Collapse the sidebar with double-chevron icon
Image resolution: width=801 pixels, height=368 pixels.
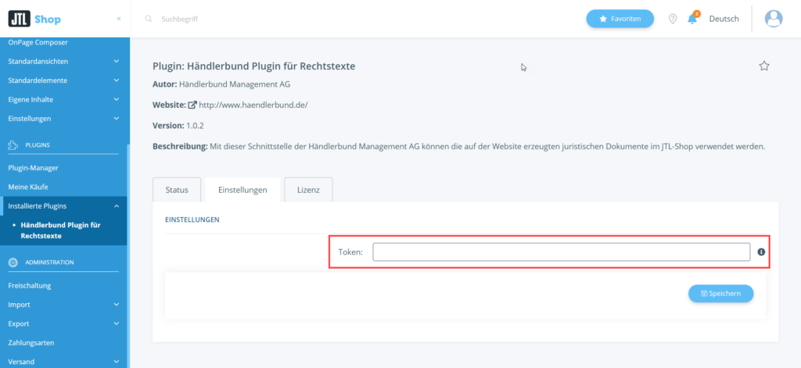point(119,19)
